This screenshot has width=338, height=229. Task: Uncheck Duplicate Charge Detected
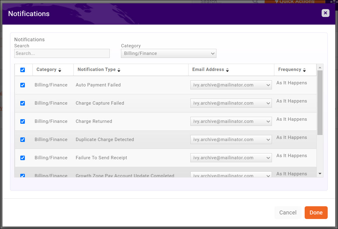(23, 140)
